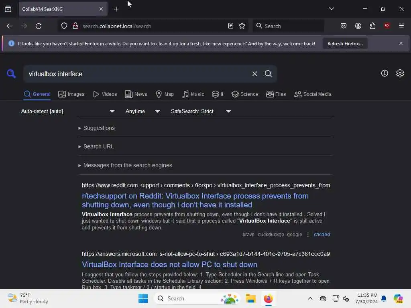
Task: Open Firefox application hamburger menu
Action: (x=401, y=26)
